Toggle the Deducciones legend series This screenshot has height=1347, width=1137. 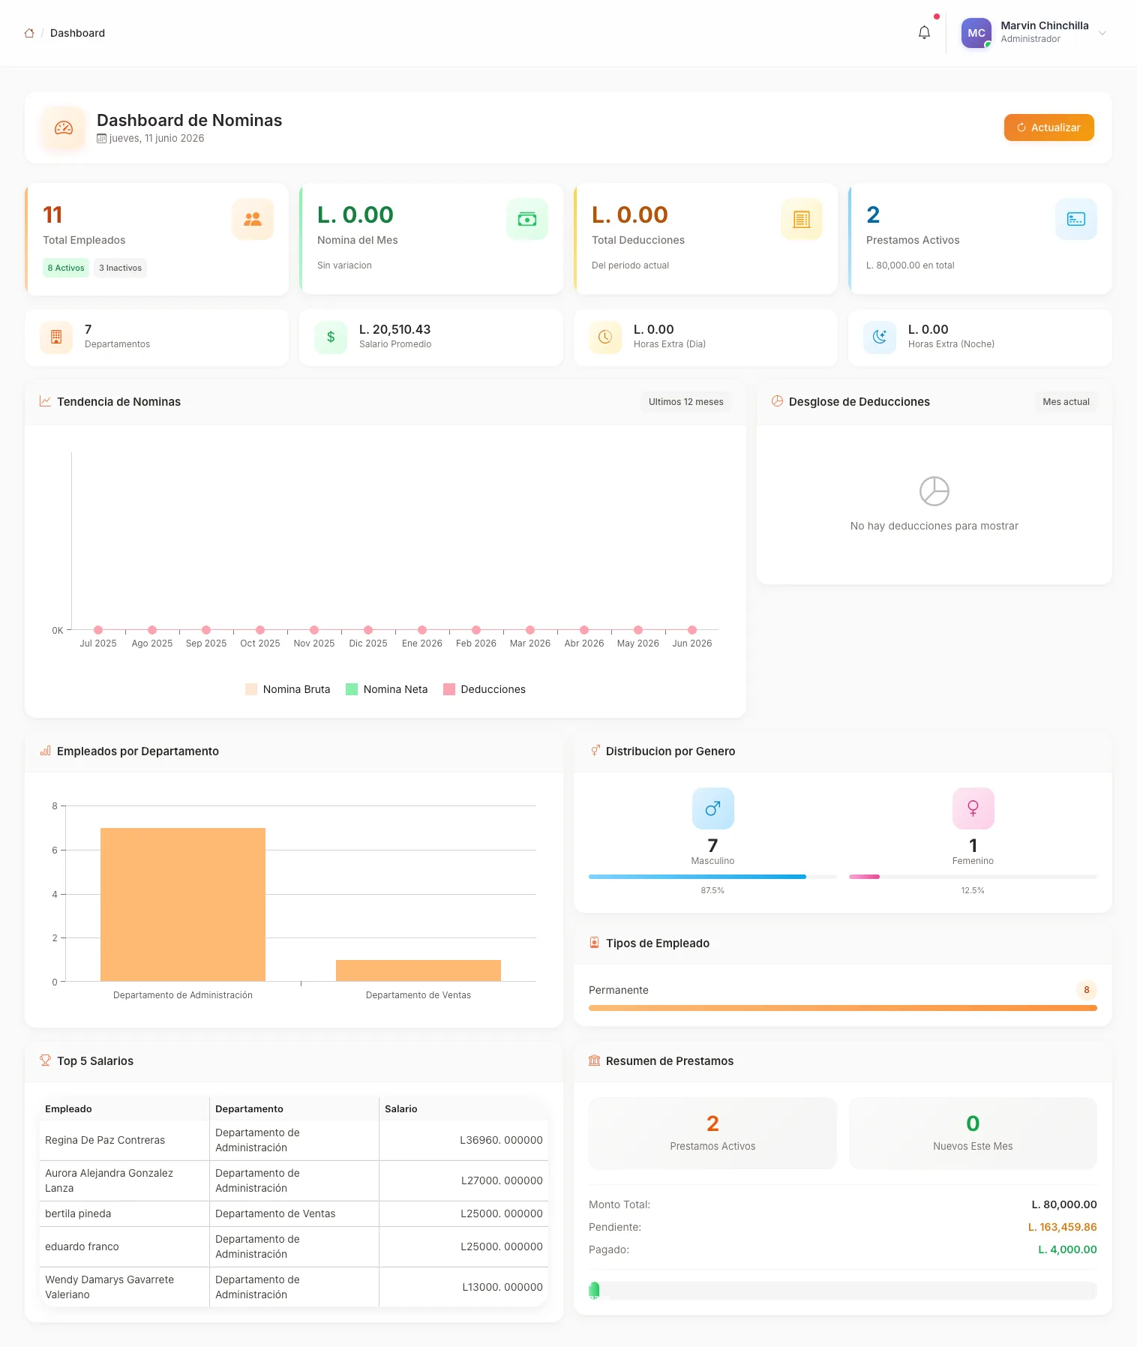484,689
